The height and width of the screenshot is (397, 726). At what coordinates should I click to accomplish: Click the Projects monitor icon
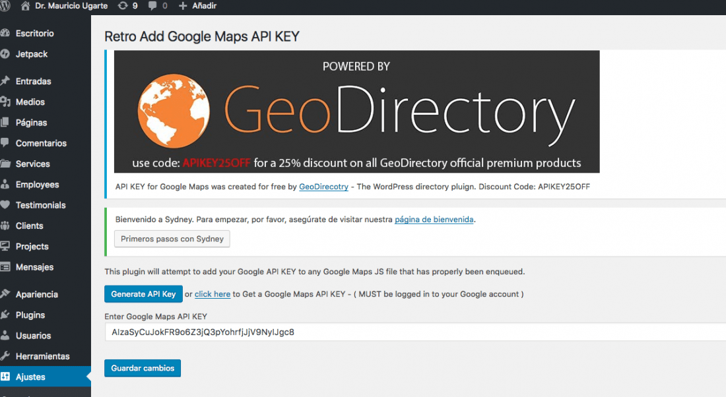coord(5,246)
